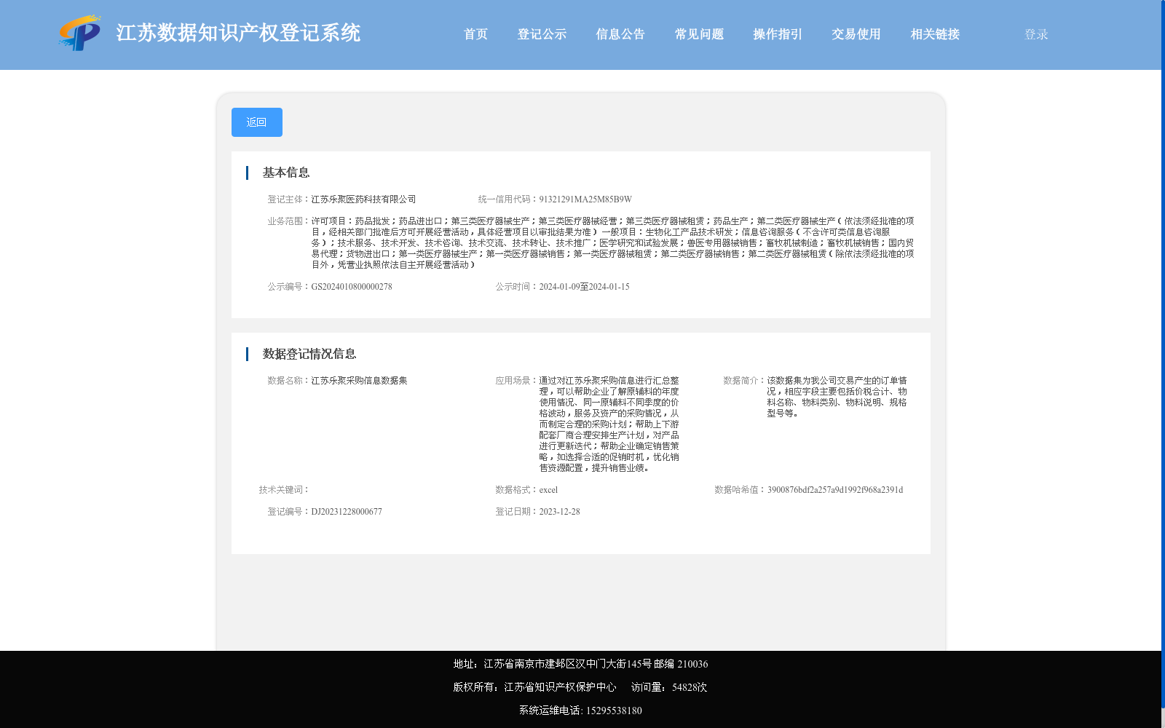
Task: Select credit code 91321291MA25M85B9W
Action: 585,199
